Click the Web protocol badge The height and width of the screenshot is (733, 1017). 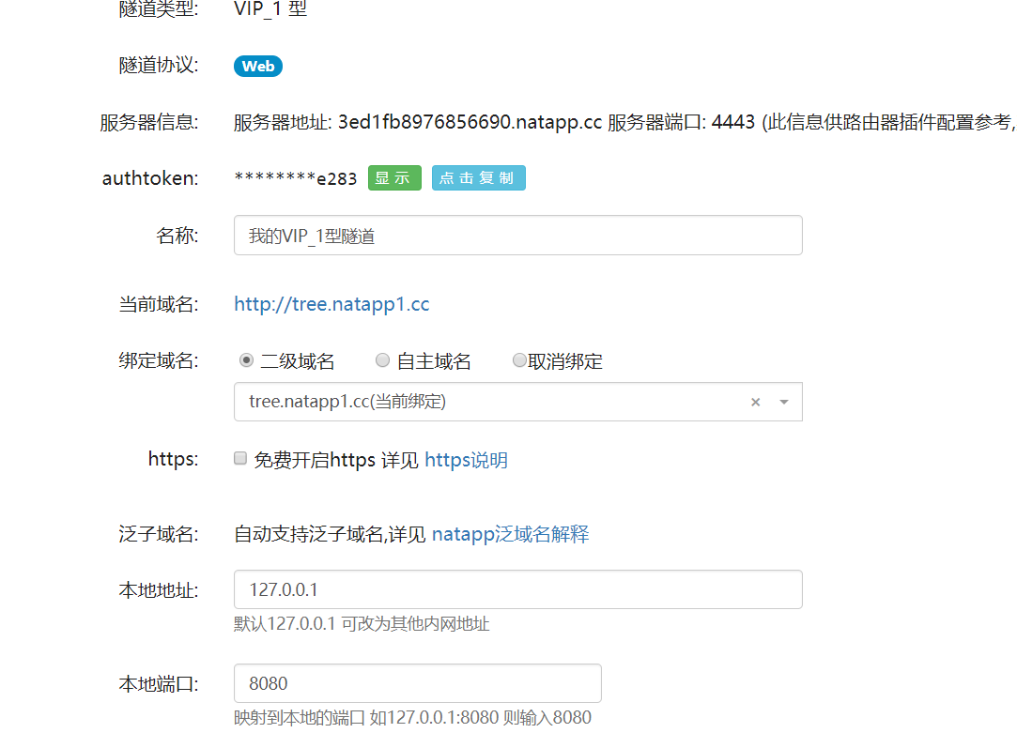[x=258, y=66]
